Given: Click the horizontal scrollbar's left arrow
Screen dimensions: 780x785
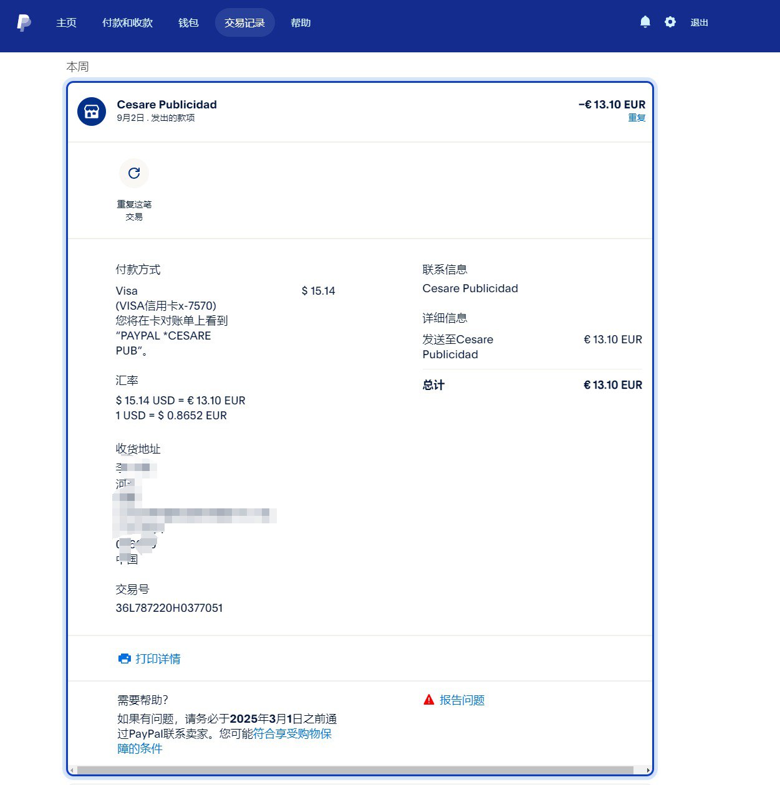Looking at the screenshot, I should pos(72,771).
